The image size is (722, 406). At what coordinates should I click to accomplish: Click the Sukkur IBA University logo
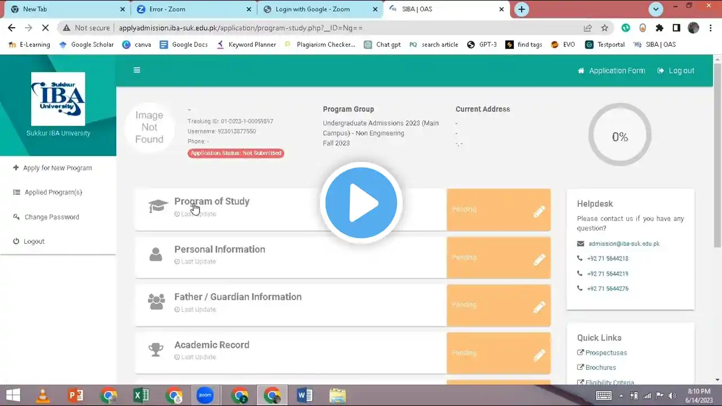pyautogui.click(x=58, y=99)
